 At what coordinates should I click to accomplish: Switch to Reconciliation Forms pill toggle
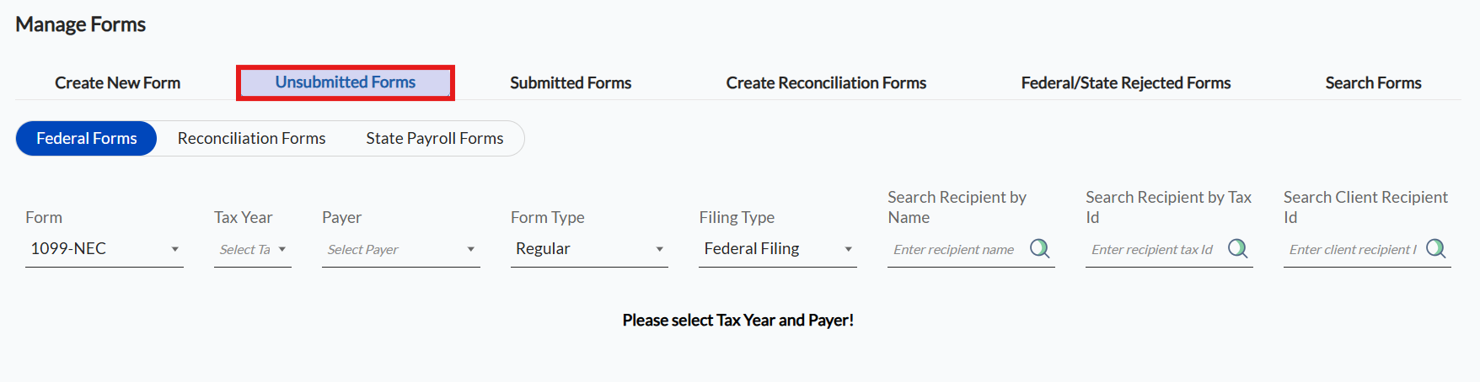click(x=251, y=138)
